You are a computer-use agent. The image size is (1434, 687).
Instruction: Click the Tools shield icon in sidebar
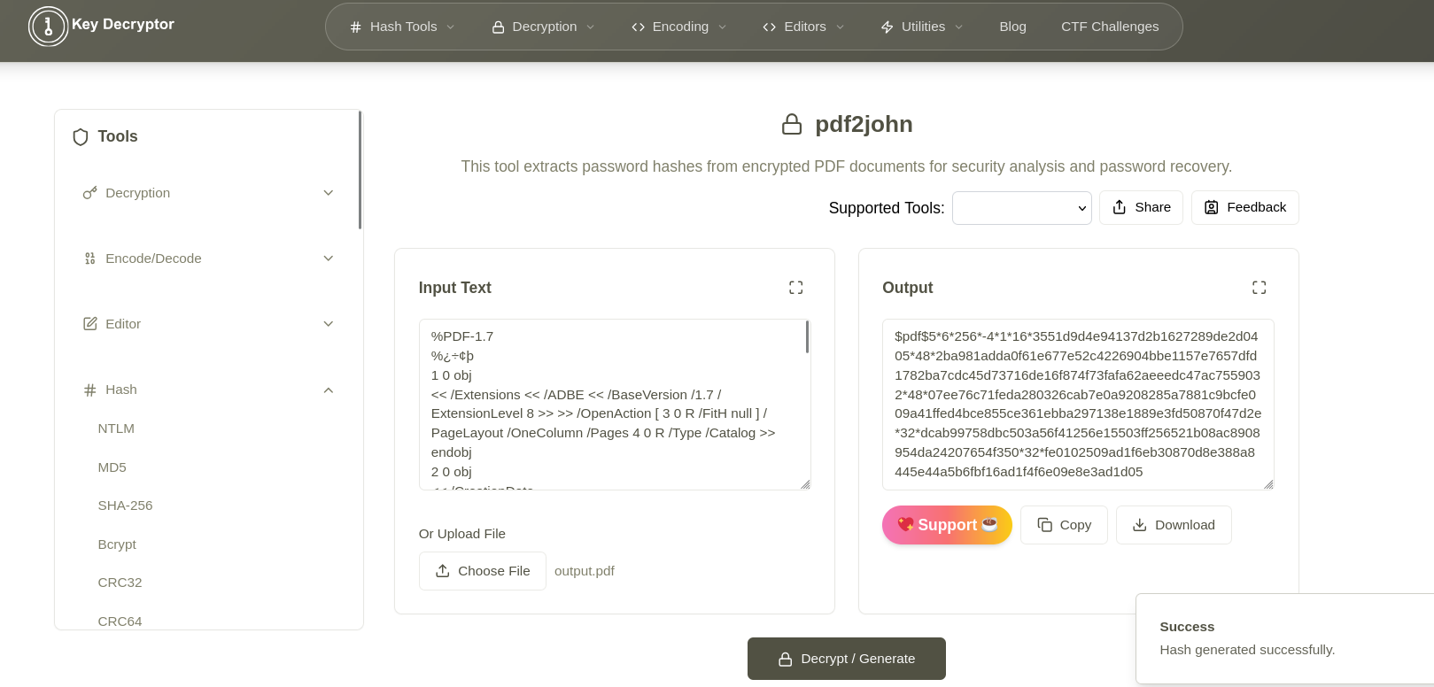pos(81,136)
